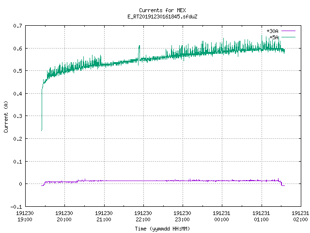The width and height of the screenshot is (310, 233).
Task: Click the 0 y-axis tick label
Action: point(20,184)
